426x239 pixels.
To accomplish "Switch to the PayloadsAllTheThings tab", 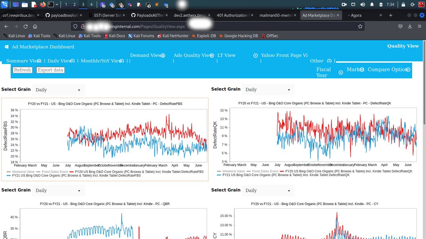I will [149, 15].
